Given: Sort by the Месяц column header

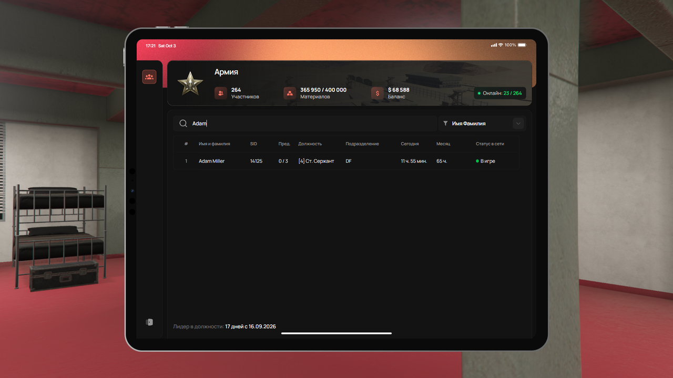Looking at the screenshot, I should [x=443, y=144].
